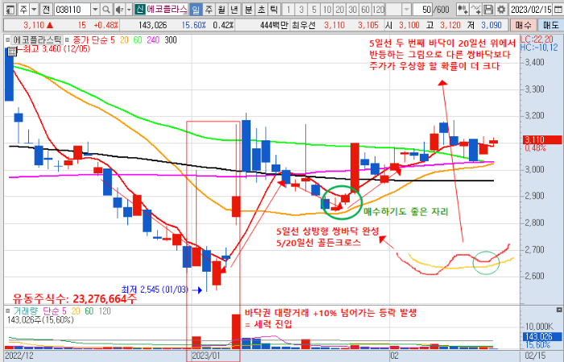The image size is (564, 362).
Task: Click the 15.60% volume ratio in info bar
Action: (x=193, y=25)
